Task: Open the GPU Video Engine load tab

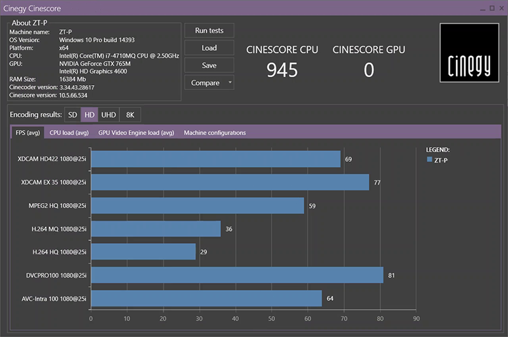Action: click(136, 133)
